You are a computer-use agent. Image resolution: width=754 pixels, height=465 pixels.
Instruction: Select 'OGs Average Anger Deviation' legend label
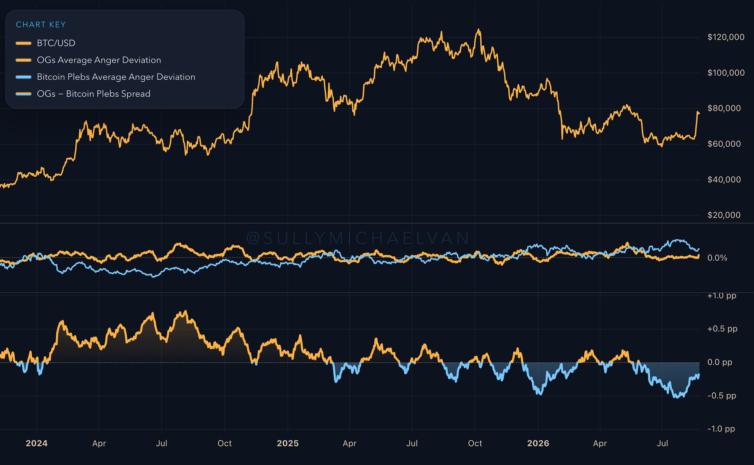pyautogui.click(x=99, y=60)
